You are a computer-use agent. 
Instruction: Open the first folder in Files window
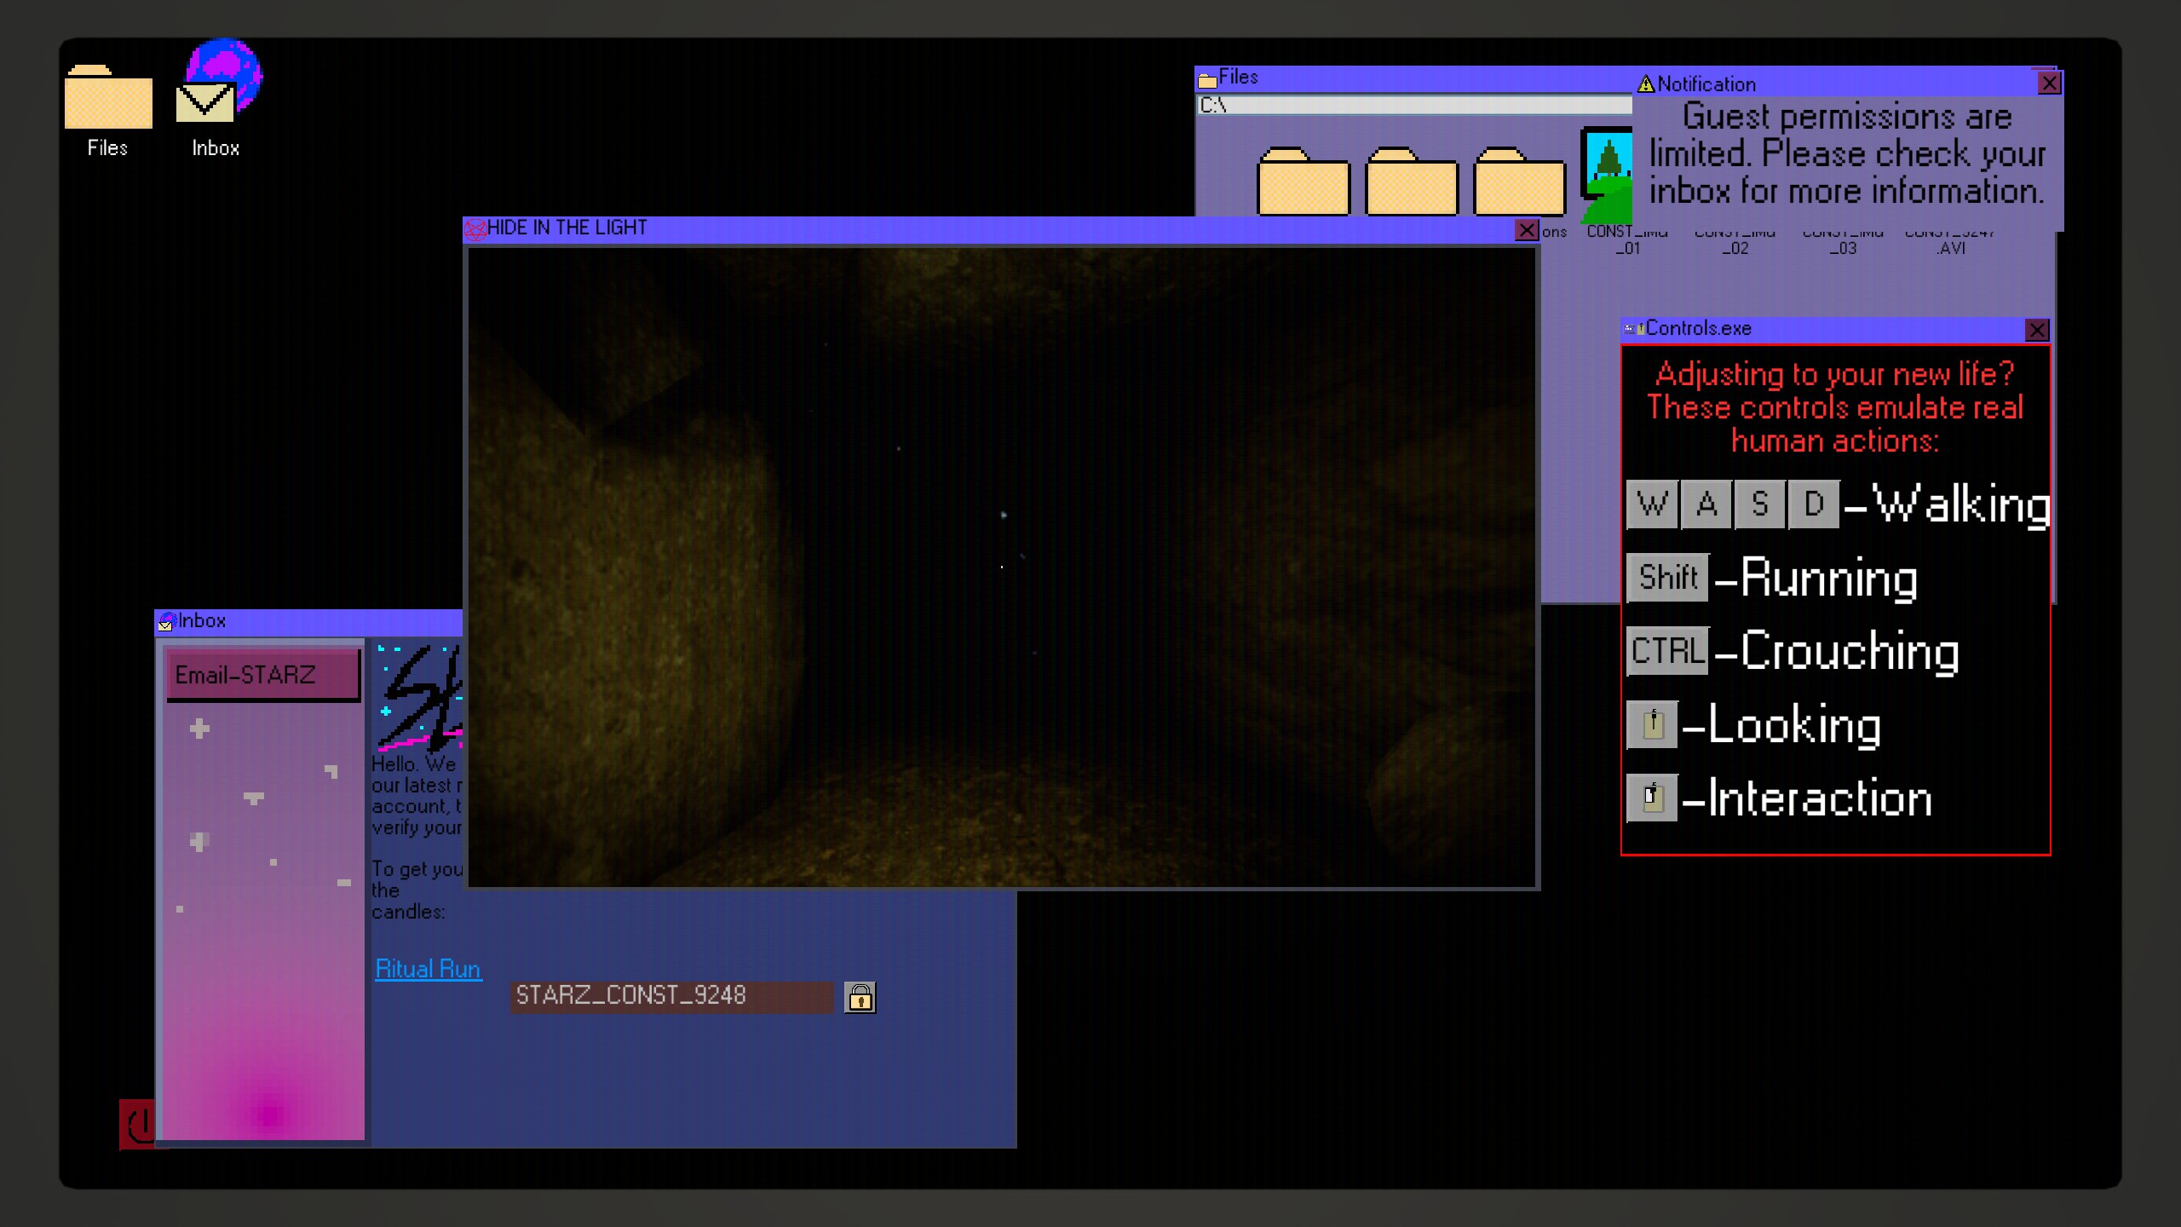[1303, 182]
